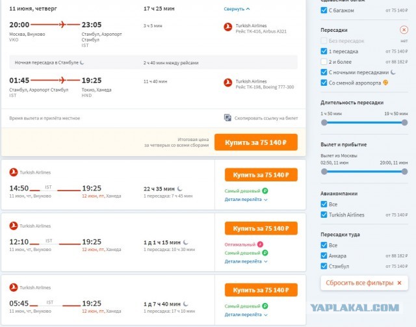Click the copy ticket link icon
Screen dimensions: 416x327
click(227, 118)
